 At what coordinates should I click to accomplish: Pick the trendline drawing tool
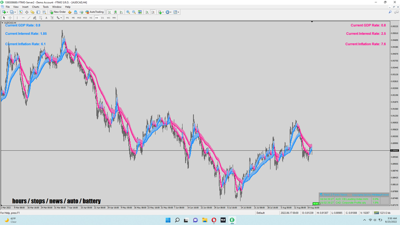point(29,18)
